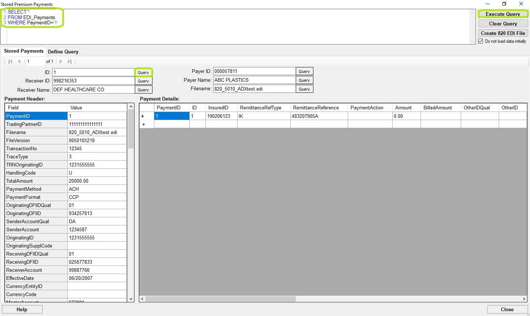Click Payment Header scroll up arrow
Screen dimensions: 530x316
tap(131, 106)
